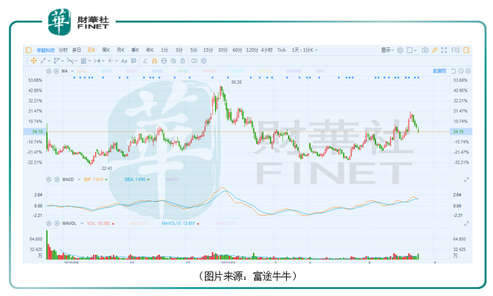
Task: Select the parallel channel shape tool
Action: [56, 60]
